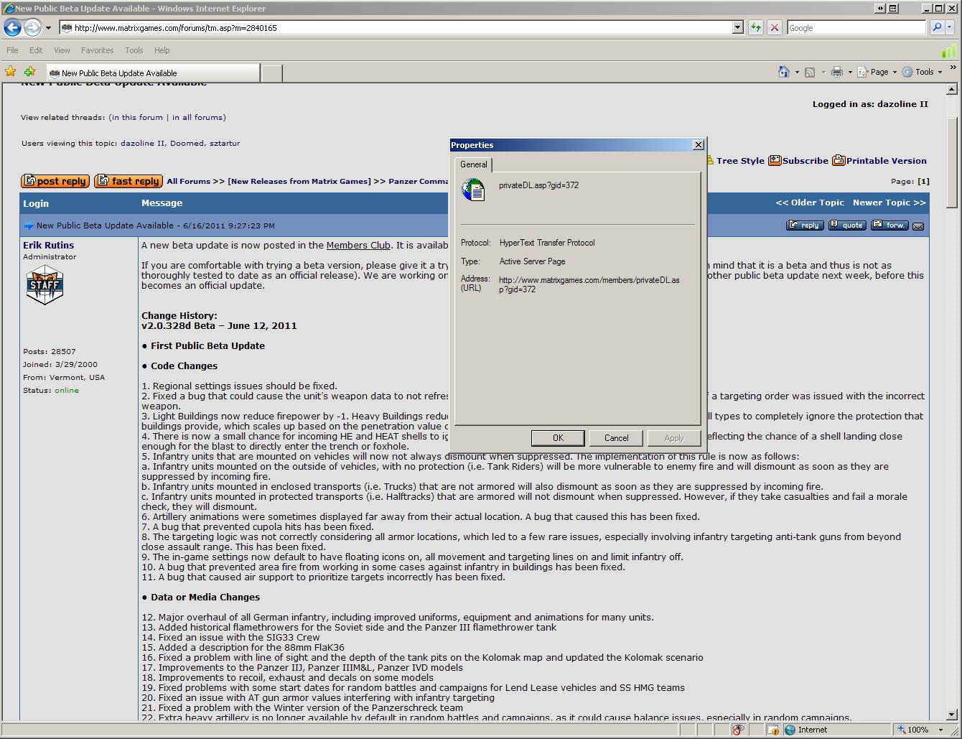Click the 'in this forum' related threads link
This screenshot has width=962, height=739.
(x=136, y=118)
